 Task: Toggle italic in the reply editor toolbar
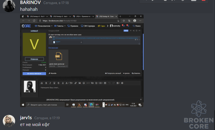point(50,83)
